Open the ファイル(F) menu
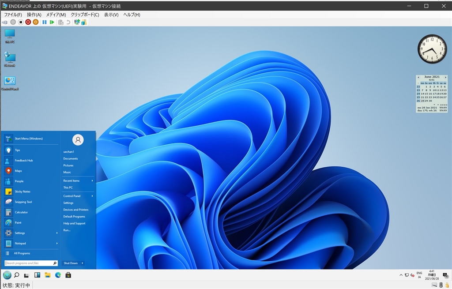The image size is (452, 289). (x=13, y=15)
